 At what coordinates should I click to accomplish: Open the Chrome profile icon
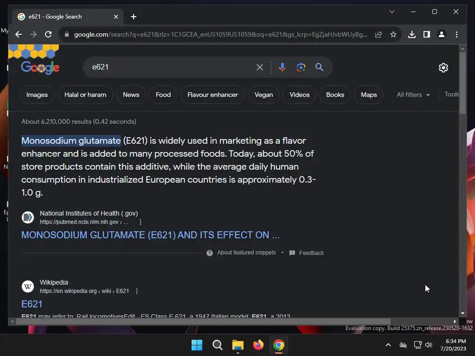pos(442,34)
